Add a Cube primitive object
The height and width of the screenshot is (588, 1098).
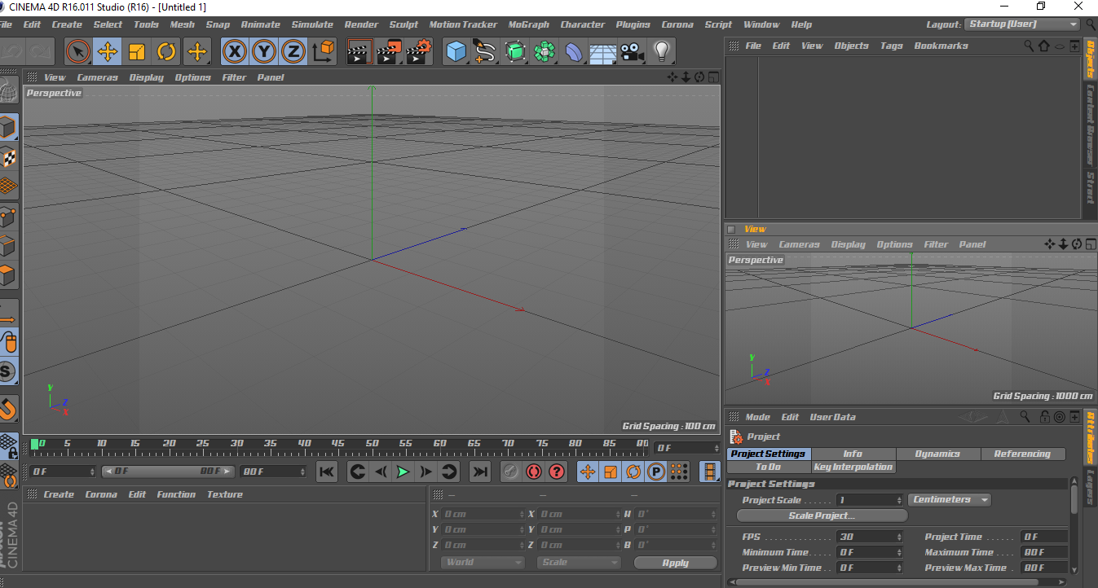tap(456, 52)
